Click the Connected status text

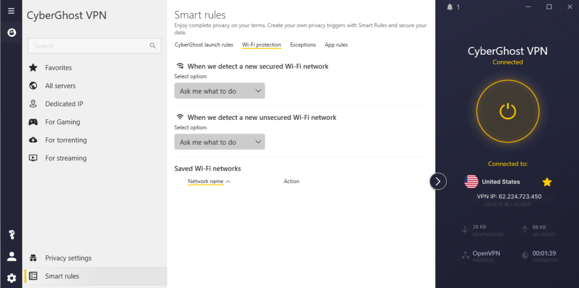pos(507,62)
